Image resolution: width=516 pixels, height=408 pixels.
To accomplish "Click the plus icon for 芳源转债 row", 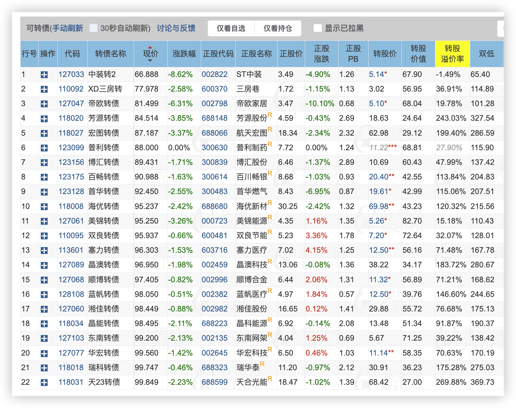I will [x=44, y=119].
